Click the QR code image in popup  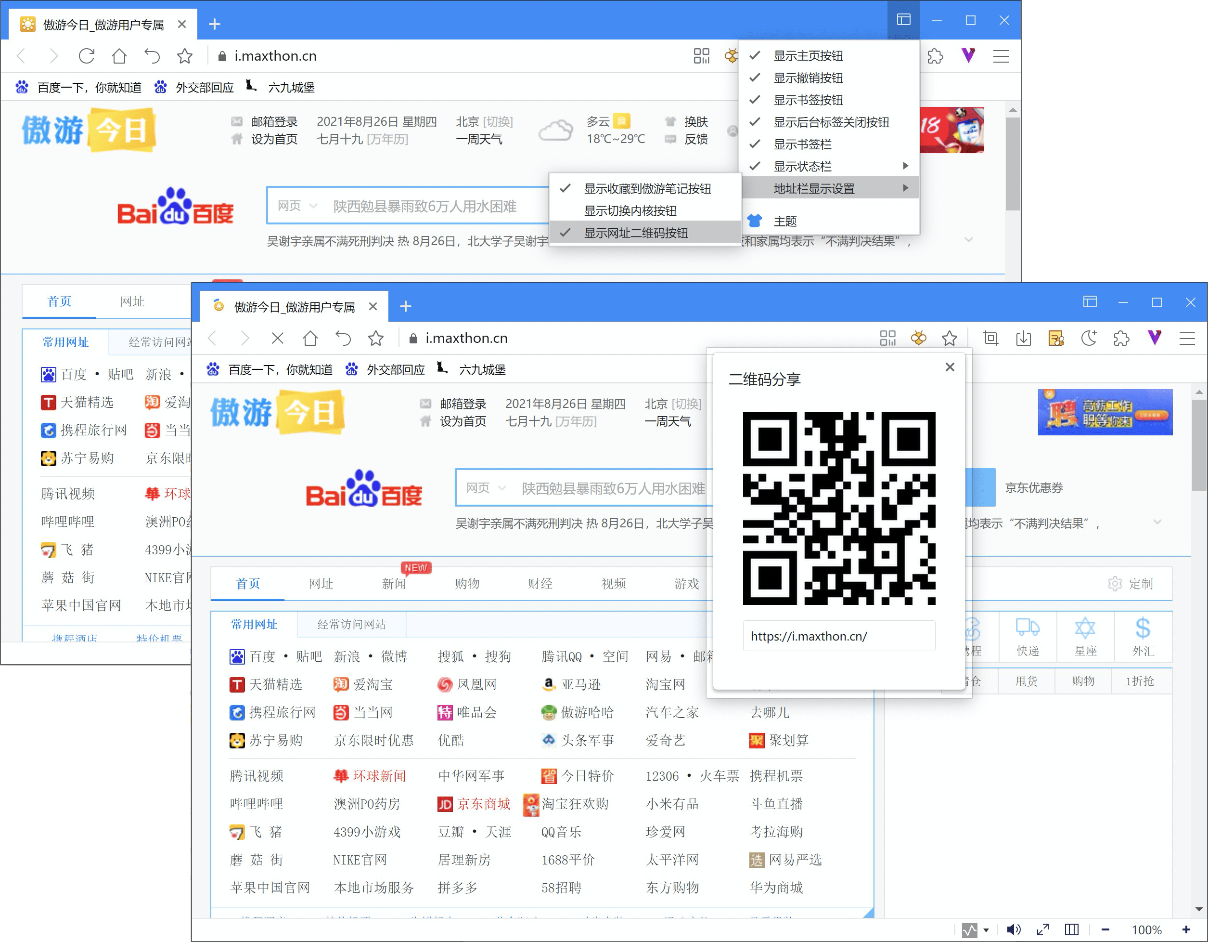tap(838, 508)
